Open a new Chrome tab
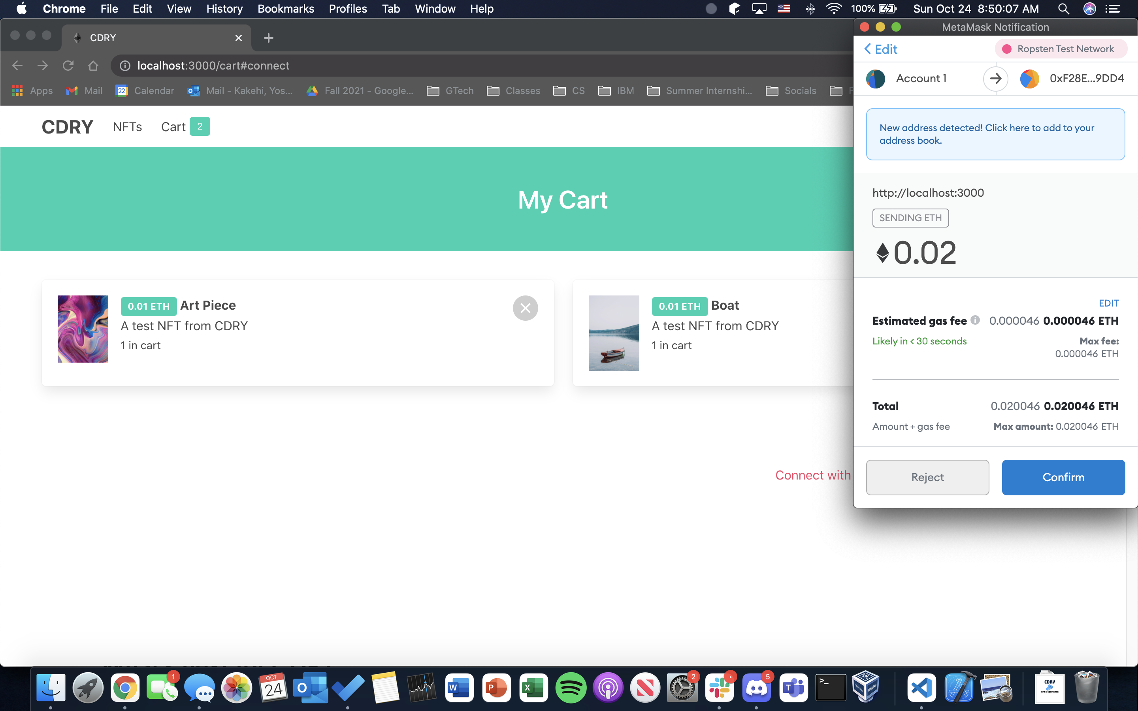This screenshot has height=711, width=1138. (x=269, y=38)
